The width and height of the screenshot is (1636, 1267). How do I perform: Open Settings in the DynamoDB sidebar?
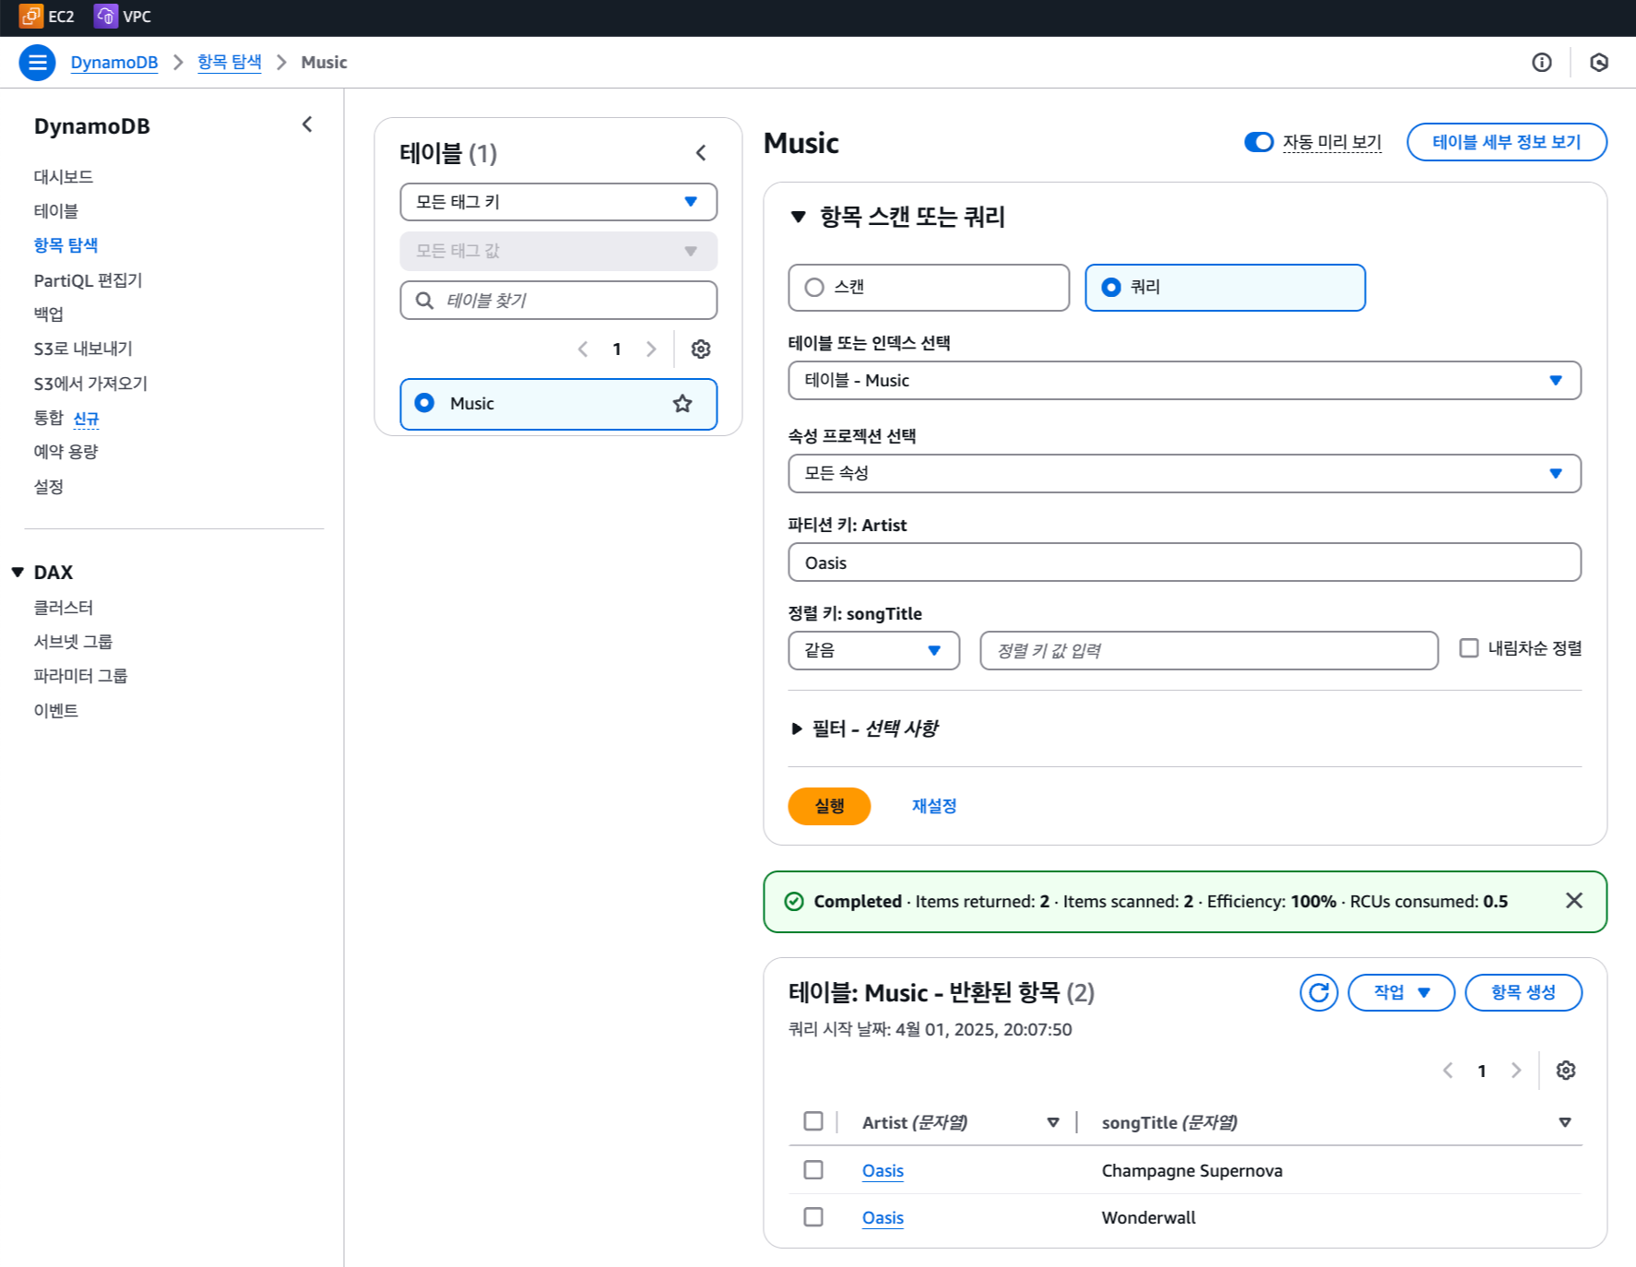(x=49, y=487)
